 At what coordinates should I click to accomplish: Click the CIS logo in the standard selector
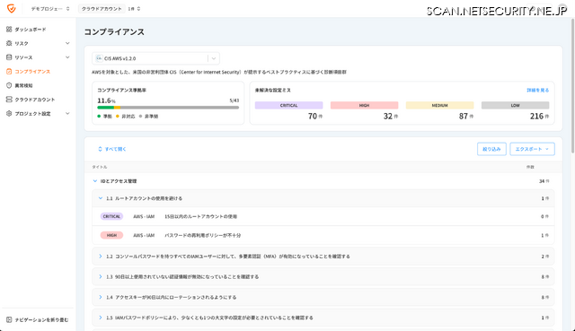pos(99,58)
